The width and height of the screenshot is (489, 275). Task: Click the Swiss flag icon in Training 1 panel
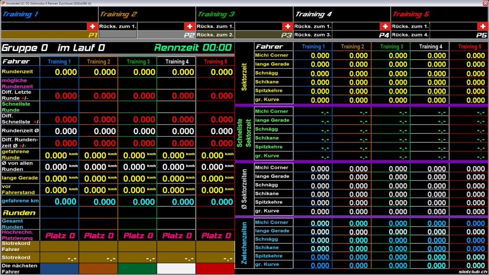92,26
